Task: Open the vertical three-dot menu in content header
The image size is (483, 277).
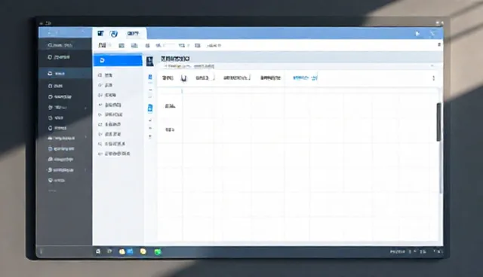Action: (433, 78)
